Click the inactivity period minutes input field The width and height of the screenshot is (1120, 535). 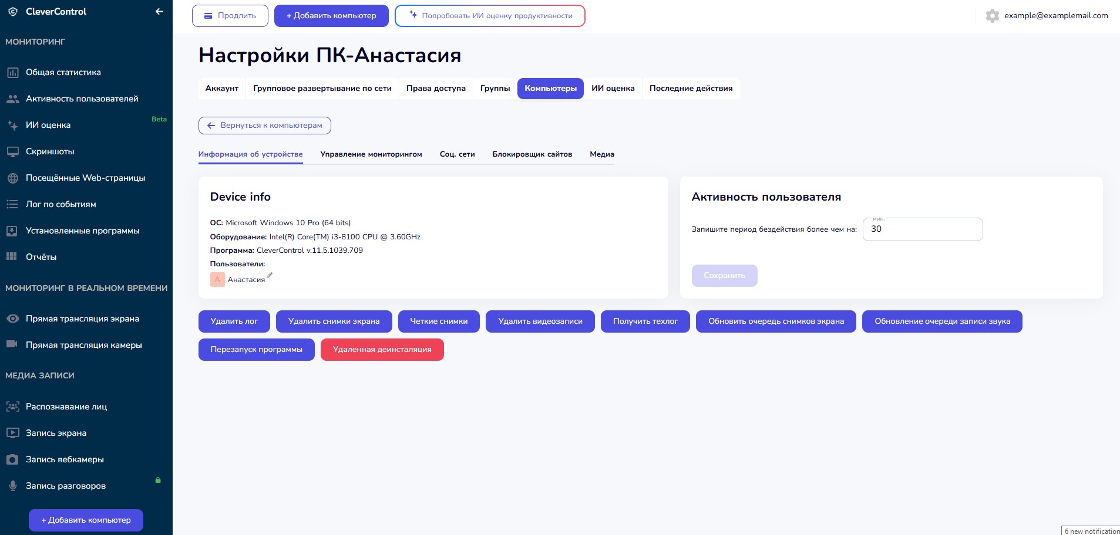(x=922, y=229)
